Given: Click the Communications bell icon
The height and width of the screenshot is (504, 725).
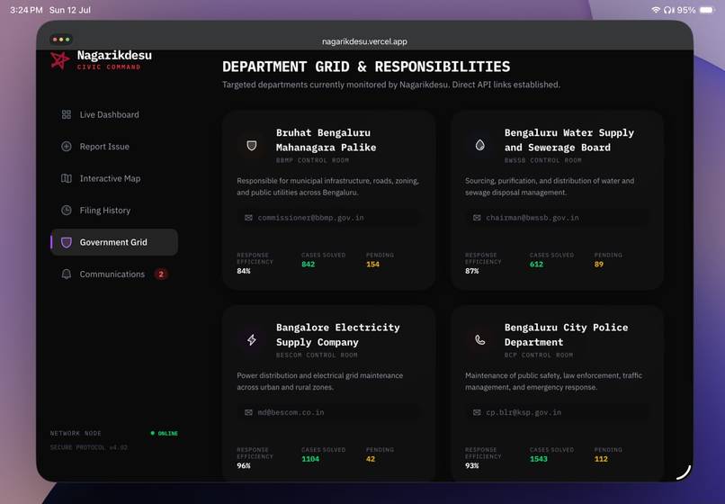Looking at the screenshot, I should coord(67,274).
